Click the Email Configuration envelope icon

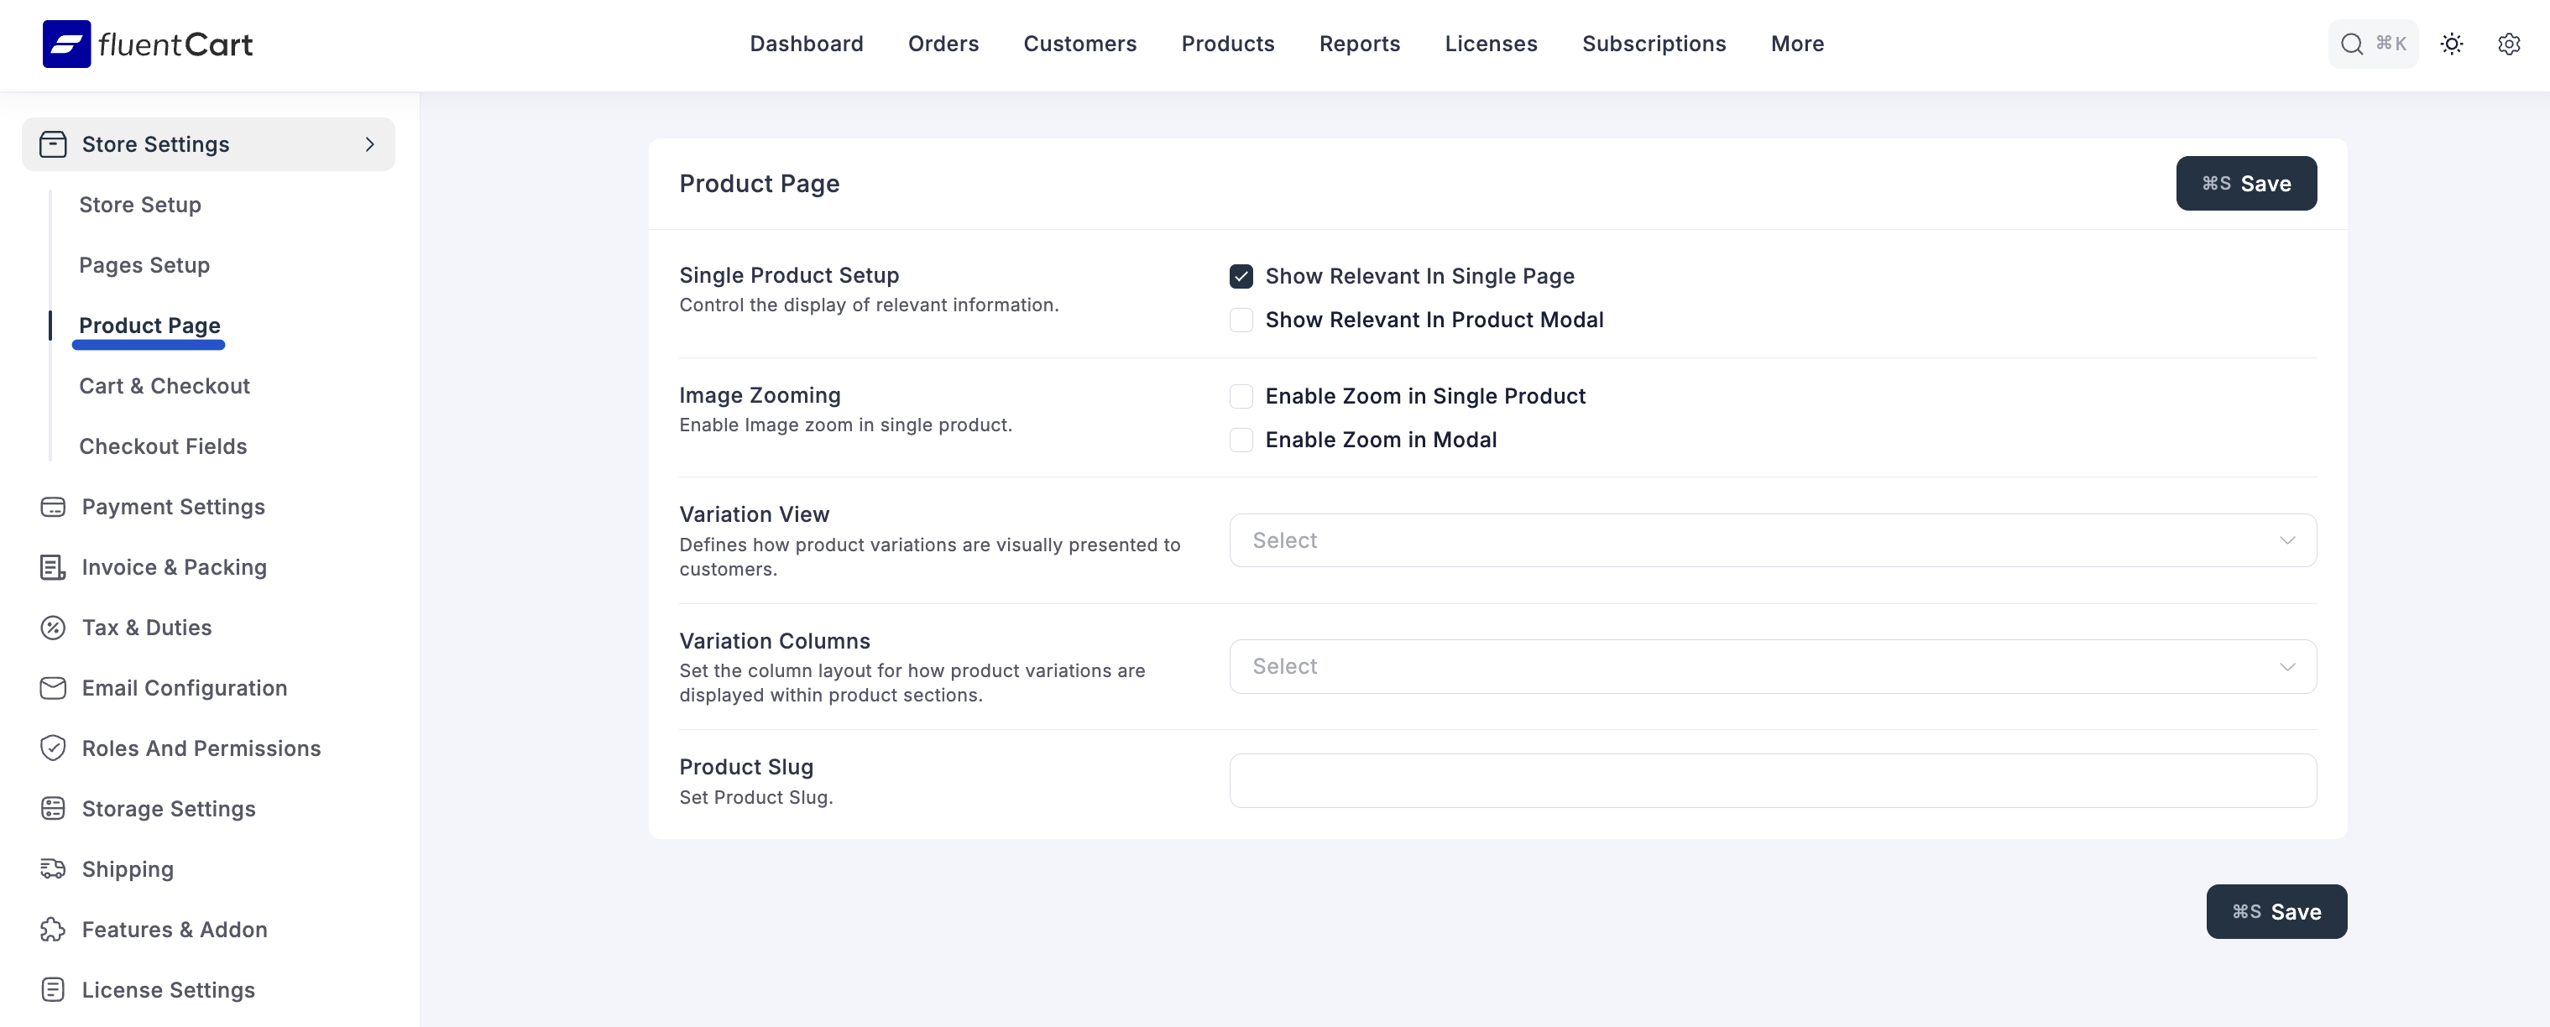coord(54,688)
